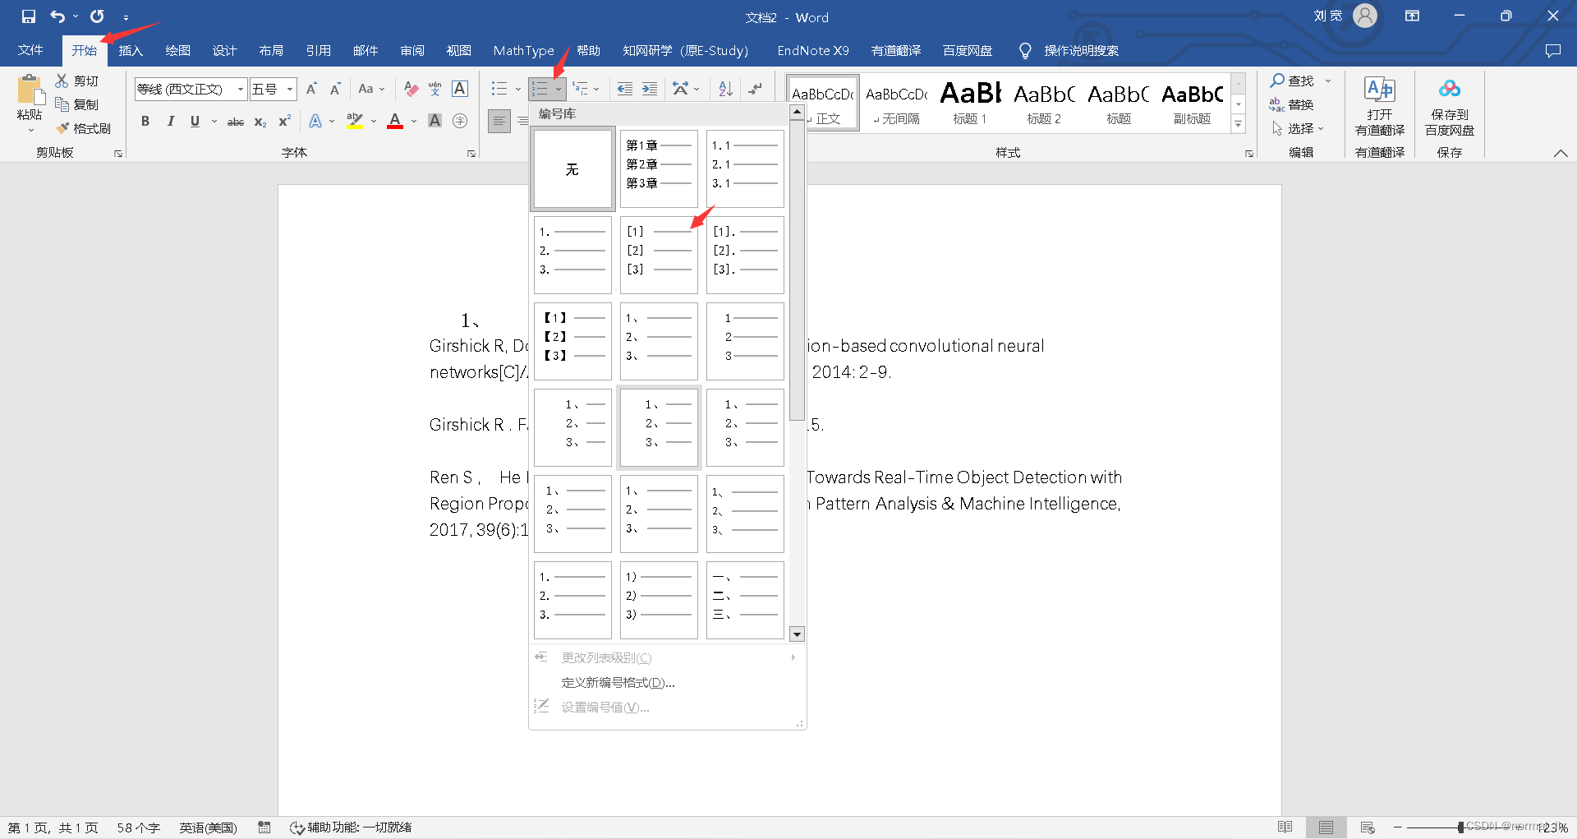Toggle subscript formatting
Screen dimensions: 1577x839
pos(260,122)
